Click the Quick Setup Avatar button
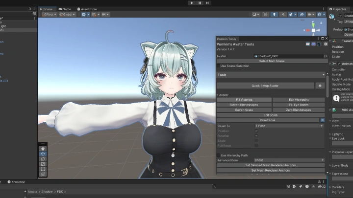353x198 pixels. click(265, 86)
